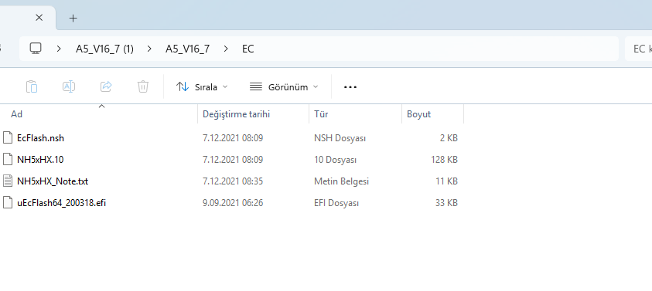Click the Rename toolbar icon
Viewport: 652px width, 291px height.
coord(69,86)
